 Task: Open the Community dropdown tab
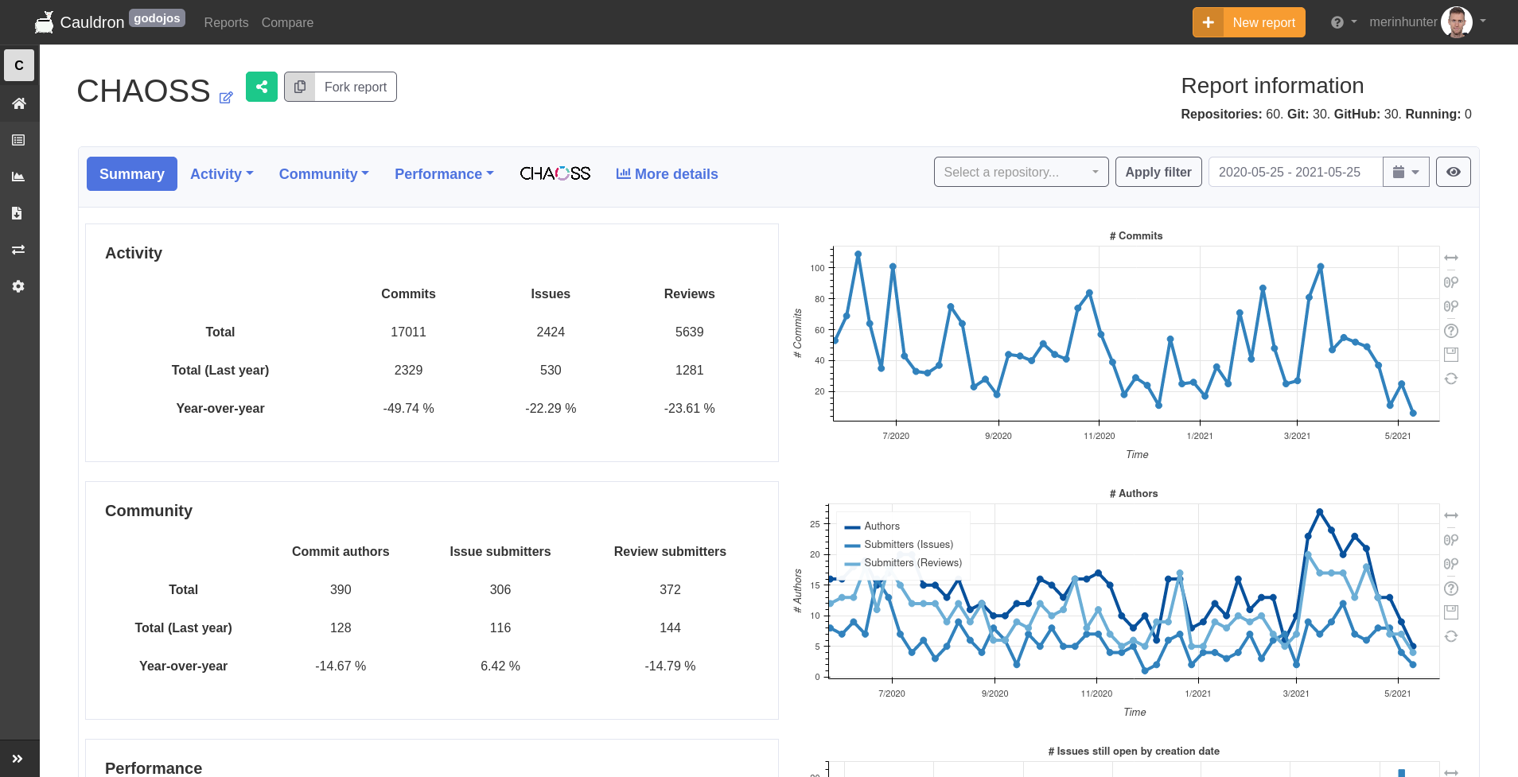click(x=324, y=174)
